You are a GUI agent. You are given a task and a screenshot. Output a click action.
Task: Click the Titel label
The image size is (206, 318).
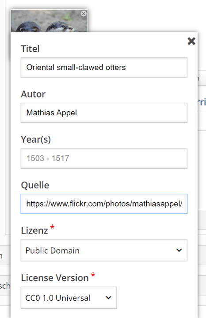[x=30, y=49]
